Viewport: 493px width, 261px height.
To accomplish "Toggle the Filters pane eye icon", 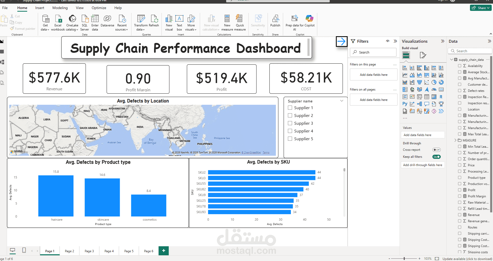I will (x=388, y=41).
